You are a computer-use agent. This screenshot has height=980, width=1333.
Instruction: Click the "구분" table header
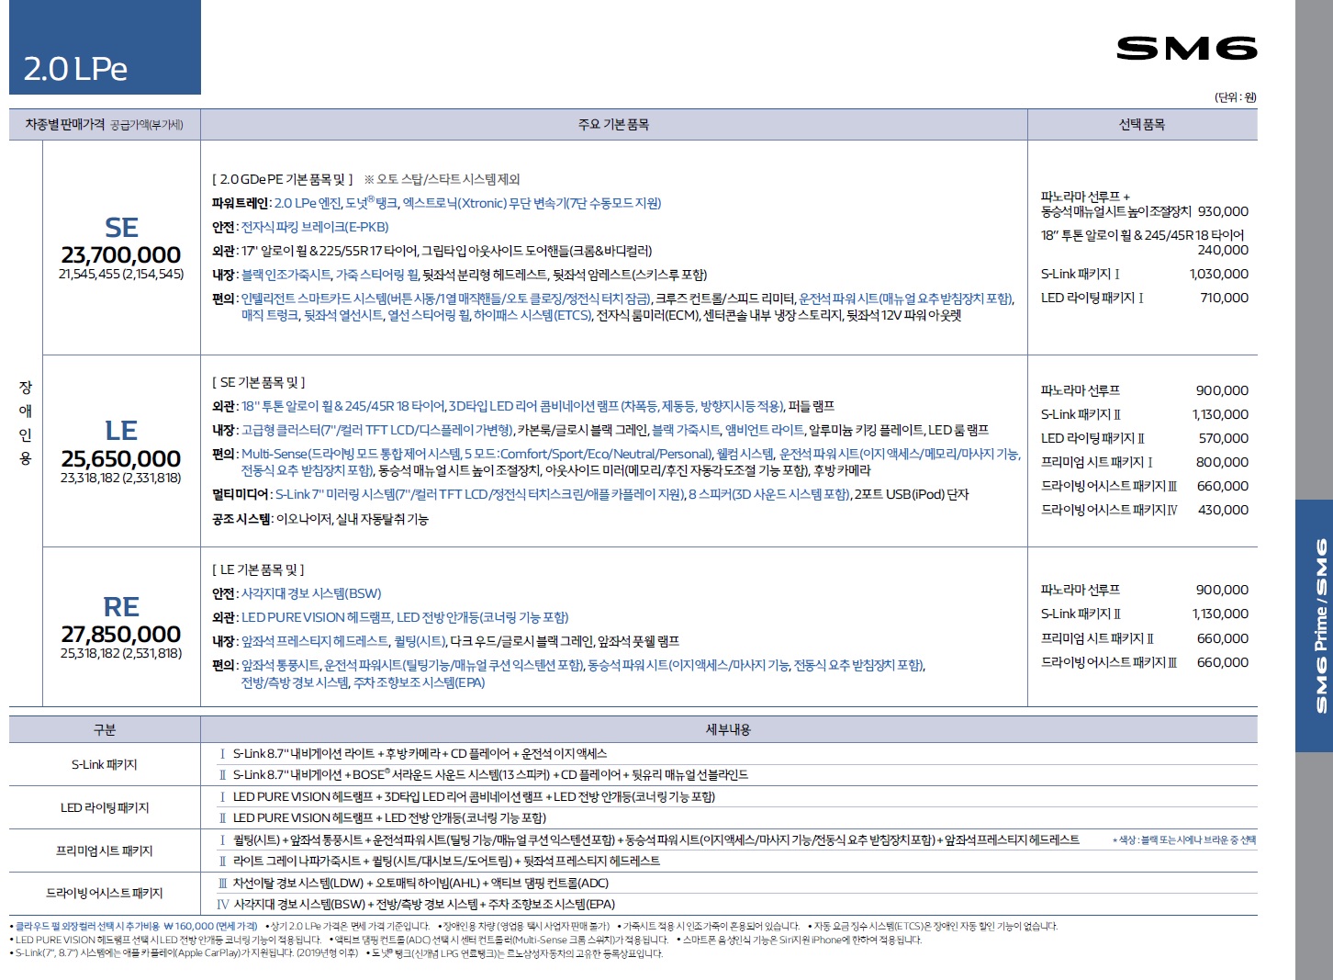coord(105,729)
